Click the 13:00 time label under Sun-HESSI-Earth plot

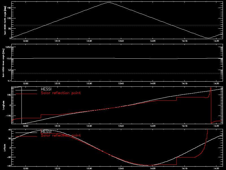[x=26, y=41]
